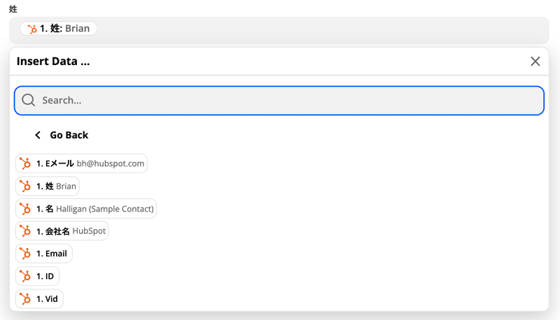Viewport: 560px width, 320px height.
Task: Click the magnifier icon in search box
Action: (x=28, y=100)
